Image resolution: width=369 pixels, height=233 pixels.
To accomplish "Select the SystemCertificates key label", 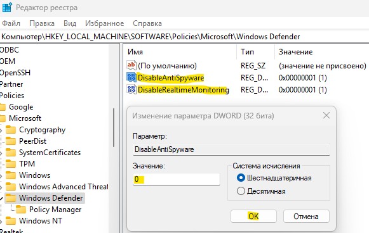I will pos(50,153).
